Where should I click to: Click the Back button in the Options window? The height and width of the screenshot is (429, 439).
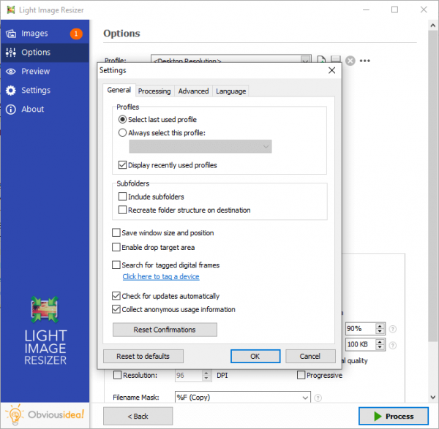coord(138,417)
